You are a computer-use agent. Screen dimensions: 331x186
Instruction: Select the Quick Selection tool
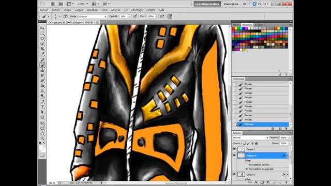(42, 43)
